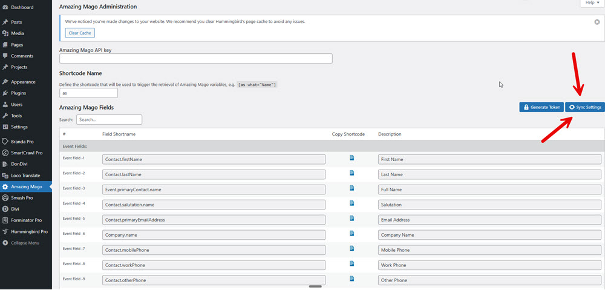This screenshot has height=290, width=605.
Task: Click the Divi sidebar icon
Action: tap(5, 209)
